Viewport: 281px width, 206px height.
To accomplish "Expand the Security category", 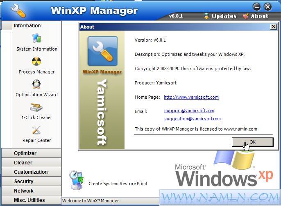I will coord(32,182).
